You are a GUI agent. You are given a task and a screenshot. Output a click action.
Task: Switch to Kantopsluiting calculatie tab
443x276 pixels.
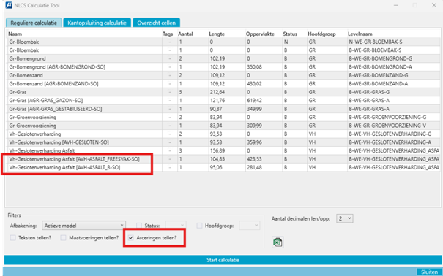click(x=97, y=23)
